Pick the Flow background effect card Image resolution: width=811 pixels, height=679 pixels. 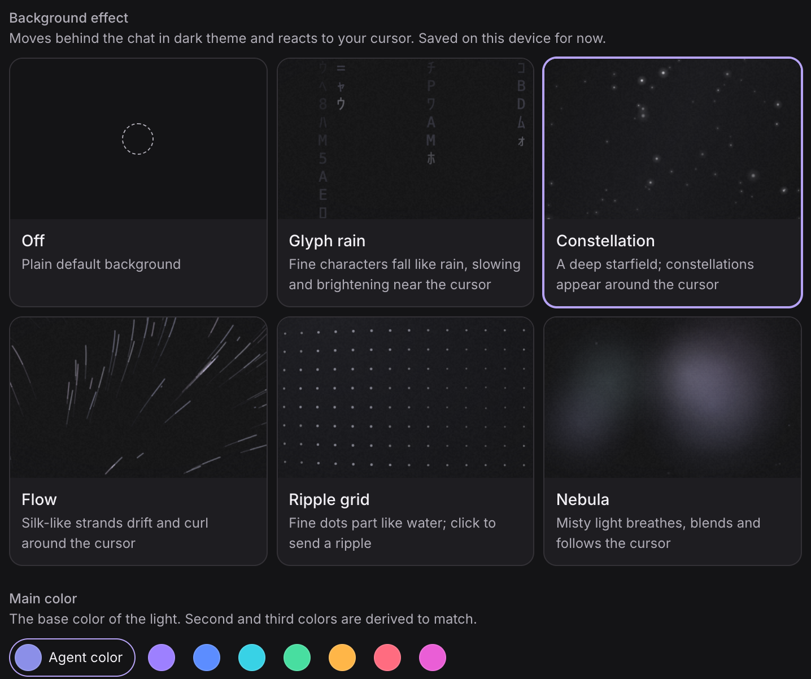(x=138, y=441)
